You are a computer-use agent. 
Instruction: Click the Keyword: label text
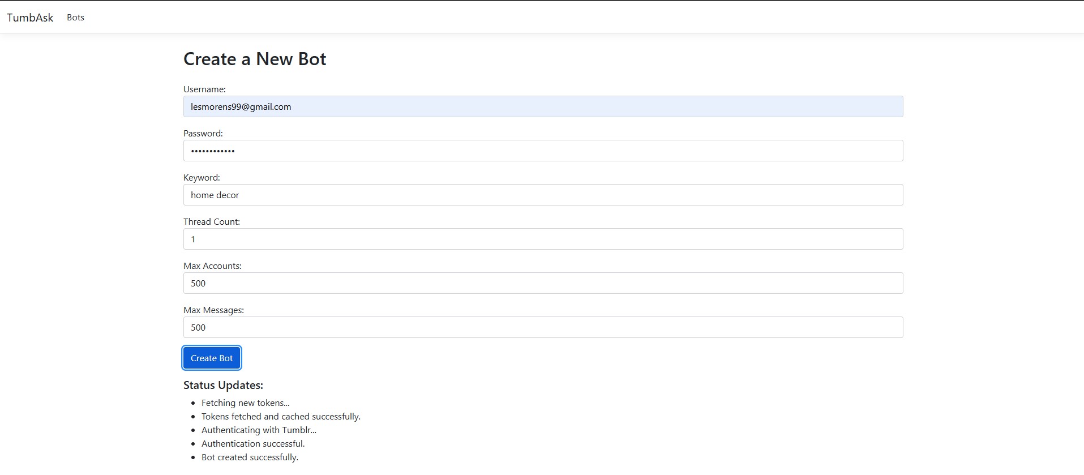click(x=202, y=178)
